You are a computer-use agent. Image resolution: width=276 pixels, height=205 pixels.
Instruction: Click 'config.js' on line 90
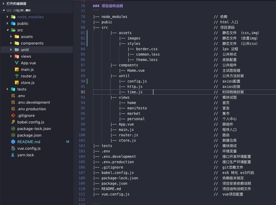(x=137, y=81)
